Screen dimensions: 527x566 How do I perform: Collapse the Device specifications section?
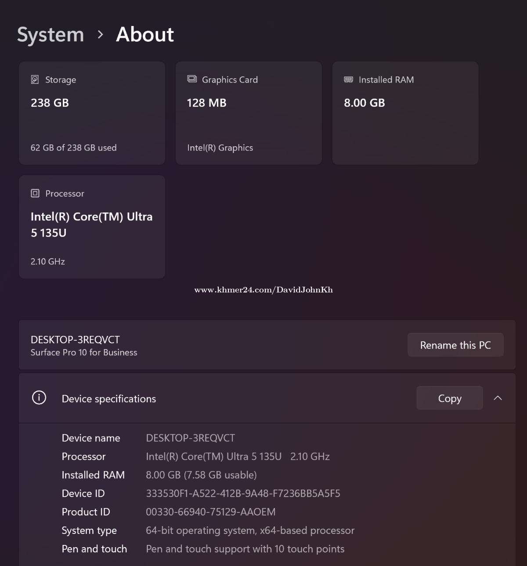tap(498, 398)
